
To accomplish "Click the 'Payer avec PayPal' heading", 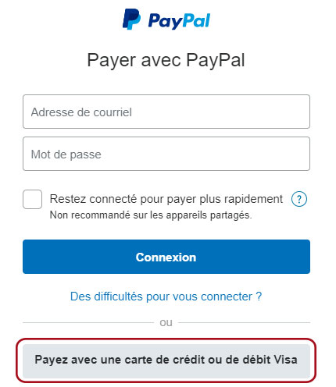I will pyautogui.click(x=166, y=60).
